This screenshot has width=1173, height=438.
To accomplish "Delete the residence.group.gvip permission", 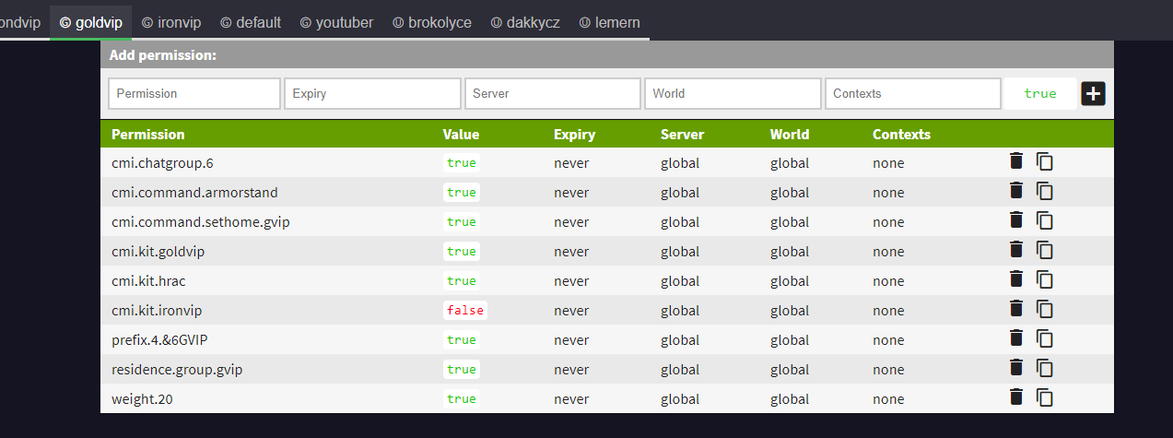I will [1016, 368].
